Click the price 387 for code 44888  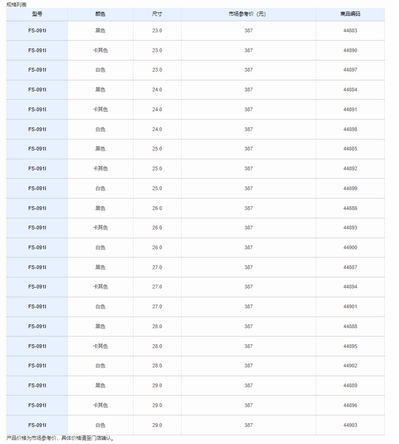[248, 326]
